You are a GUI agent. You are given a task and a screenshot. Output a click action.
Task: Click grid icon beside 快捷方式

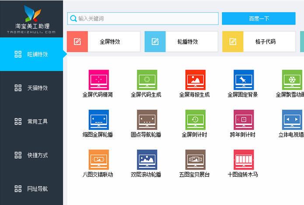click(18, 155)
